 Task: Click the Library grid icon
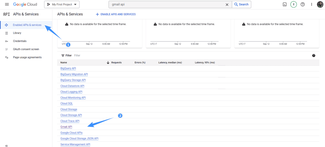tap(6, 33)
